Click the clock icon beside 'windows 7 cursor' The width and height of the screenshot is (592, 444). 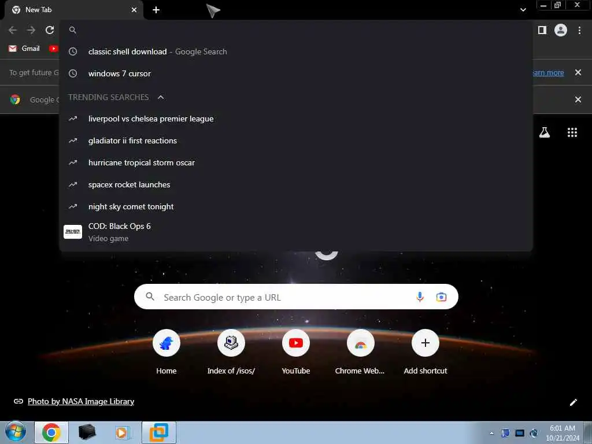[x=73, y=73]
